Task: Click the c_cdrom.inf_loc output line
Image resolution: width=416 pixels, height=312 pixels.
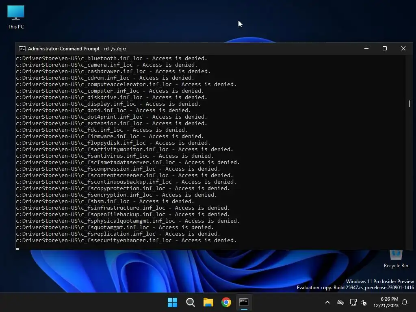Action: 105,78
